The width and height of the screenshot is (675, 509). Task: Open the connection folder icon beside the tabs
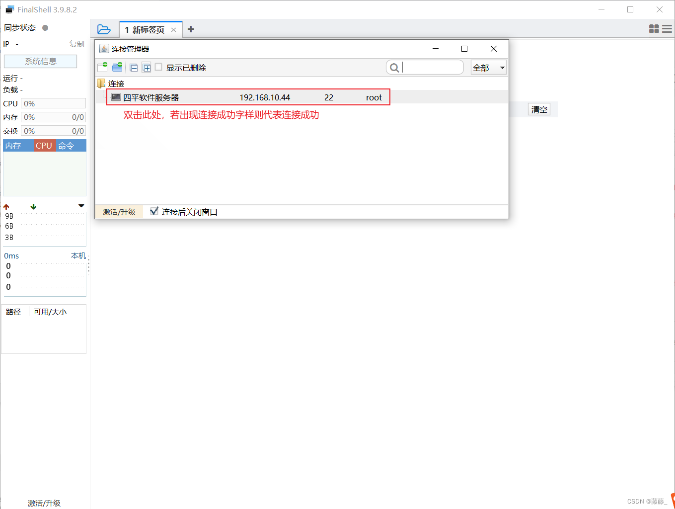(104, 29)
